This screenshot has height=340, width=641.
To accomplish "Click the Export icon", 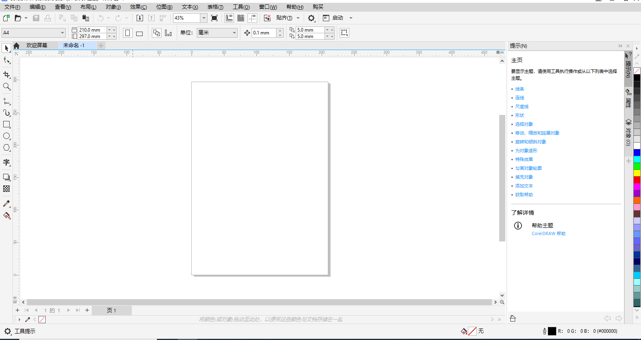I will click(x=151, y=18).
